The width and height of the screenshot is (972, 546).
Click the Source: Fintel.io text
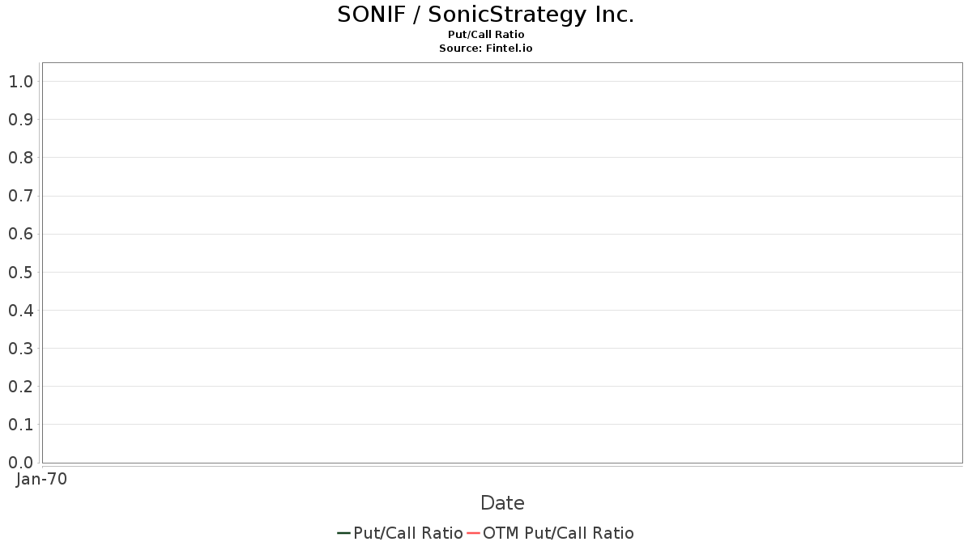pyautogui.click(x=486, y=49)
